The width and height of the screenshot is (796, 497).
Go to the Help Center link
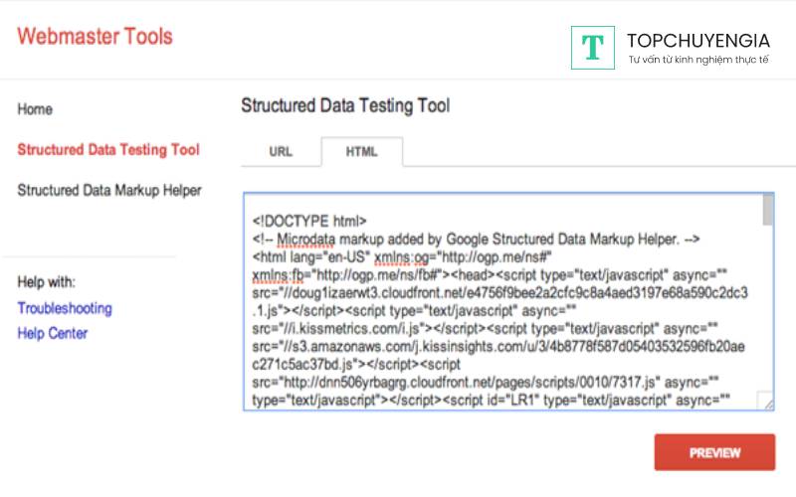[53, 333]
